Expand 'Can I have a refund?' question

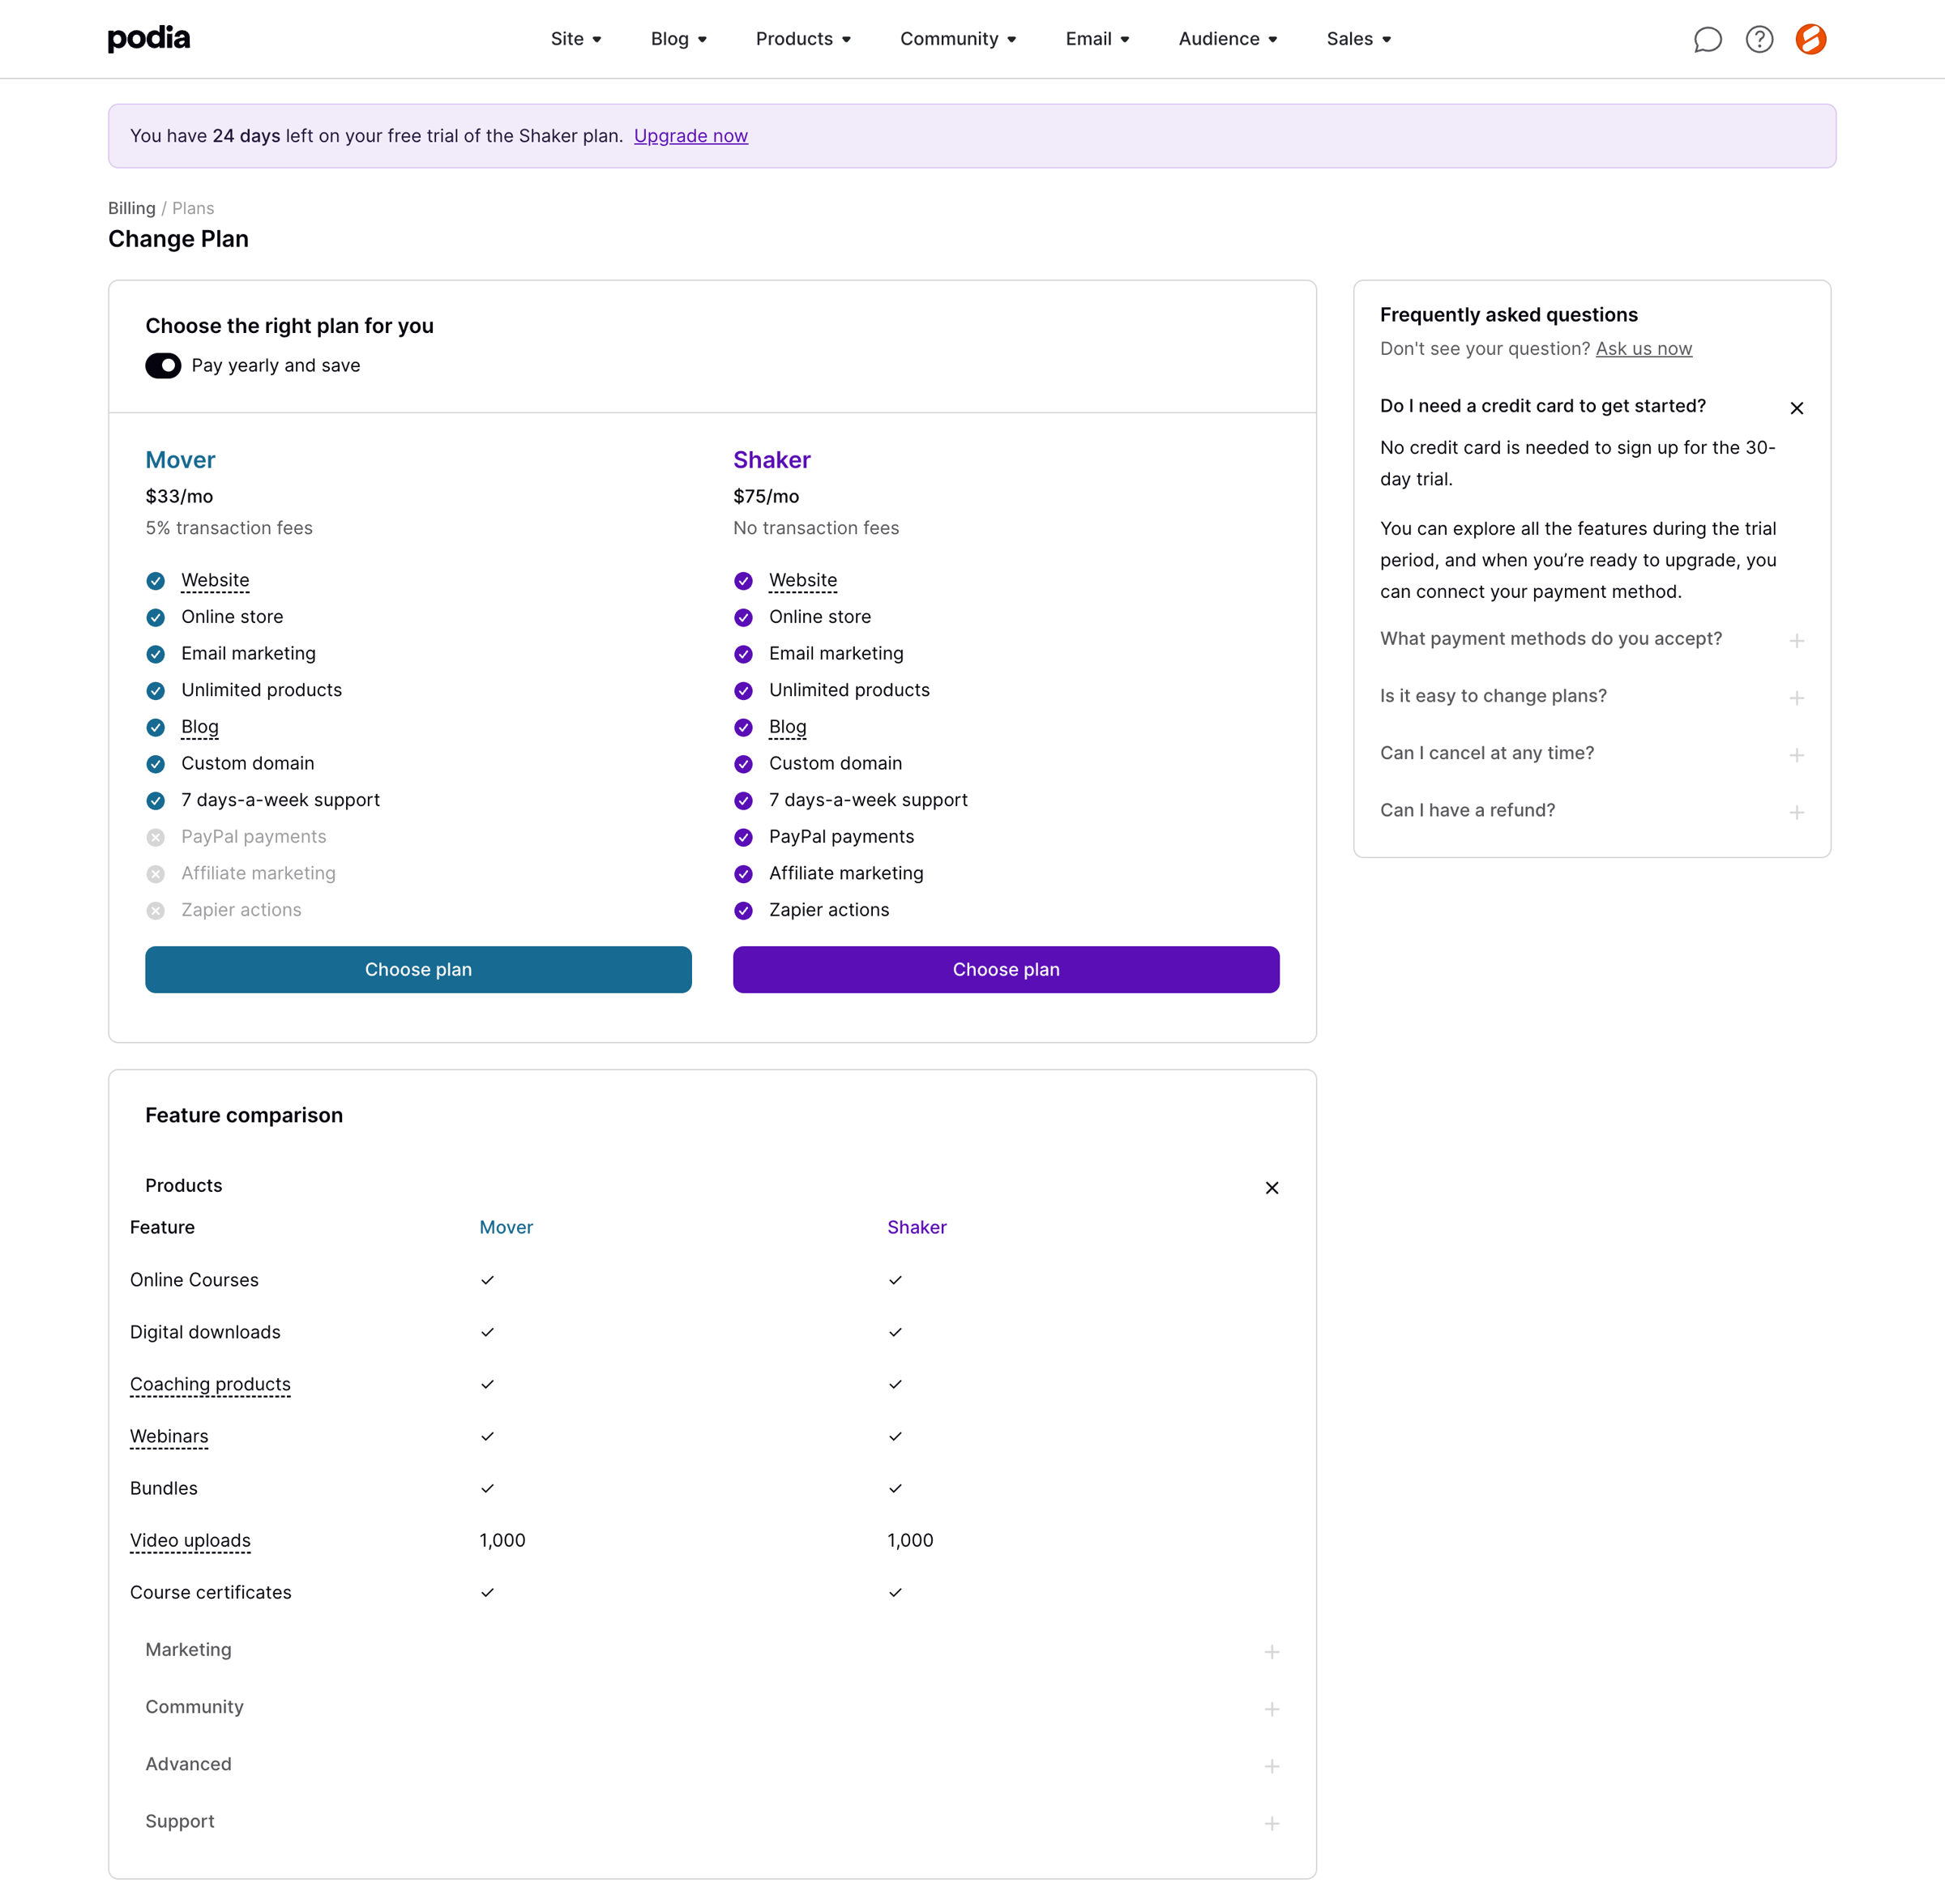1592,810
